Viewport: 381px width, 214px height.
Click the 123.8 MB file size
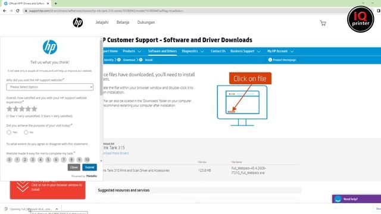coord(204,171)
